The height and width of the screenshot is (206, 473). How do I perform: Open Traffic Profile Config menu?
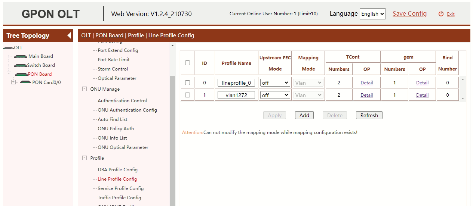(x=120, y=198)
